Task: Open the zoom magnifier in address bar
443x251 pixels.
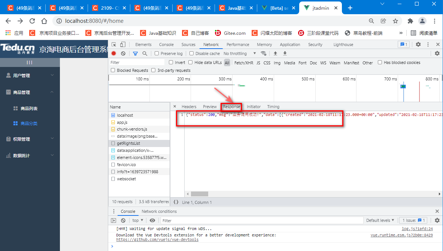Action: [371, 21]
